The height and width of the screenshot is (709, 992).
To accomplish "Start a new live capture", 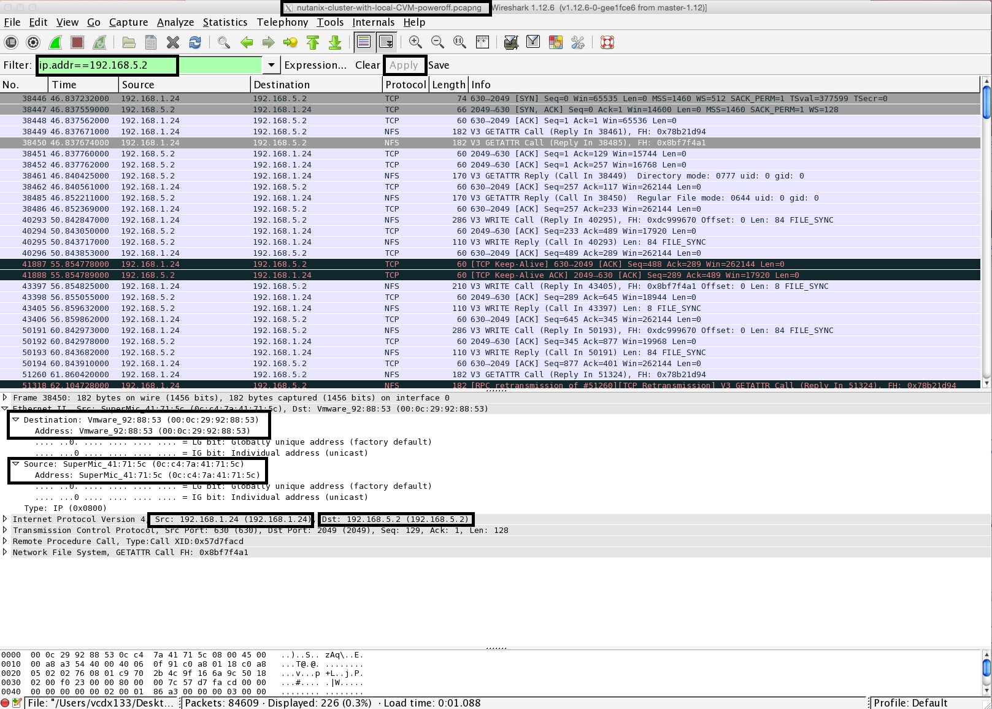I will 55,42.
